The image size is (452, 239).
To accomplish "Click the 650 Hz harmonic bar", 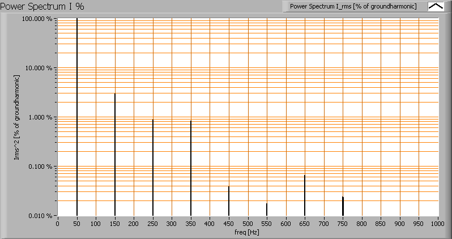I will (305, 195).
